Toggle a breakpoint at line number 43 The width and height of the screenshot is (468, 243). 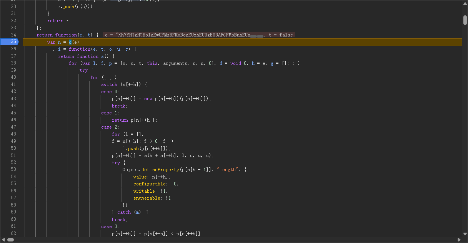[x=13, y=99]
